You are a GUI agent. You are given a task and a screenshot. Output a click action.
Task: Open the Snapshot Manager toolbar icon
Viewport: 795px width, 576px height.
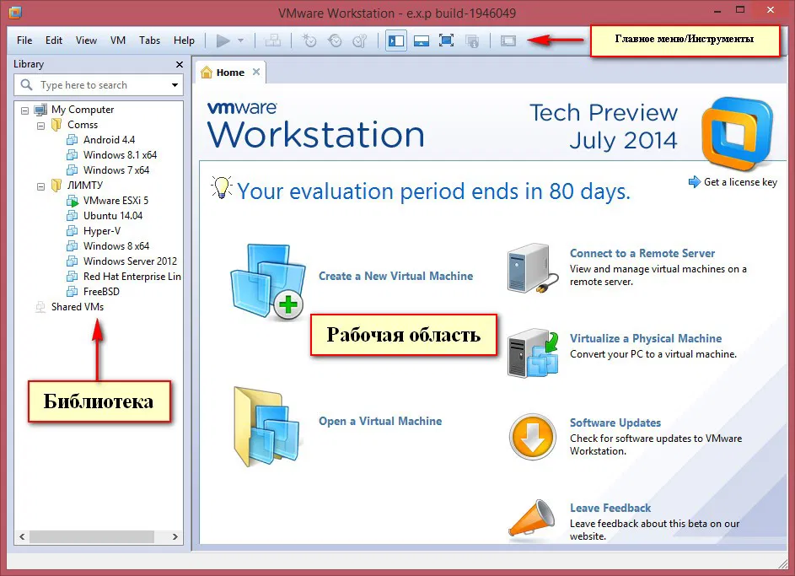pos(361,40)
